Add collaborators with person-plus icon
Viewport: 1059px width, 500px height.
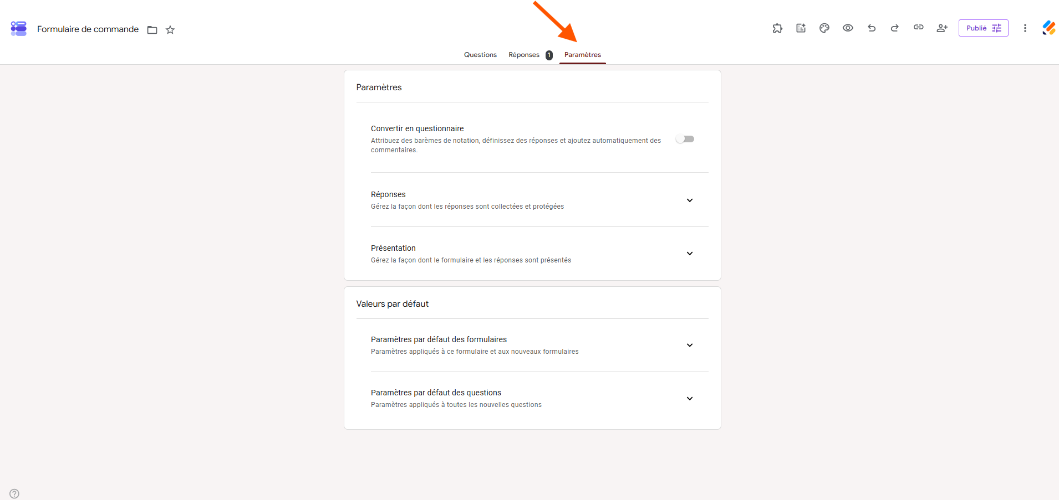pyautogui.click(x=942, y=28)
